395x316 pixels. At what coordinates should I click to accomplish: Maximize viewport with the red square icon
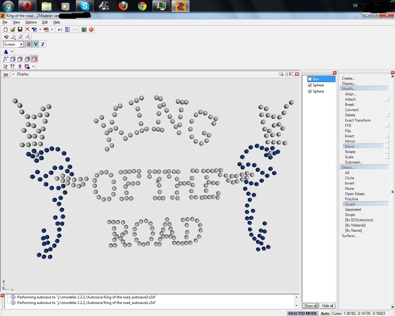(x=297, y=74)
